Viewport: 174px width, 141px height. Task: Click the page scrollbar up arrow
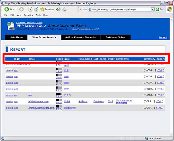[x=171, y=20]
